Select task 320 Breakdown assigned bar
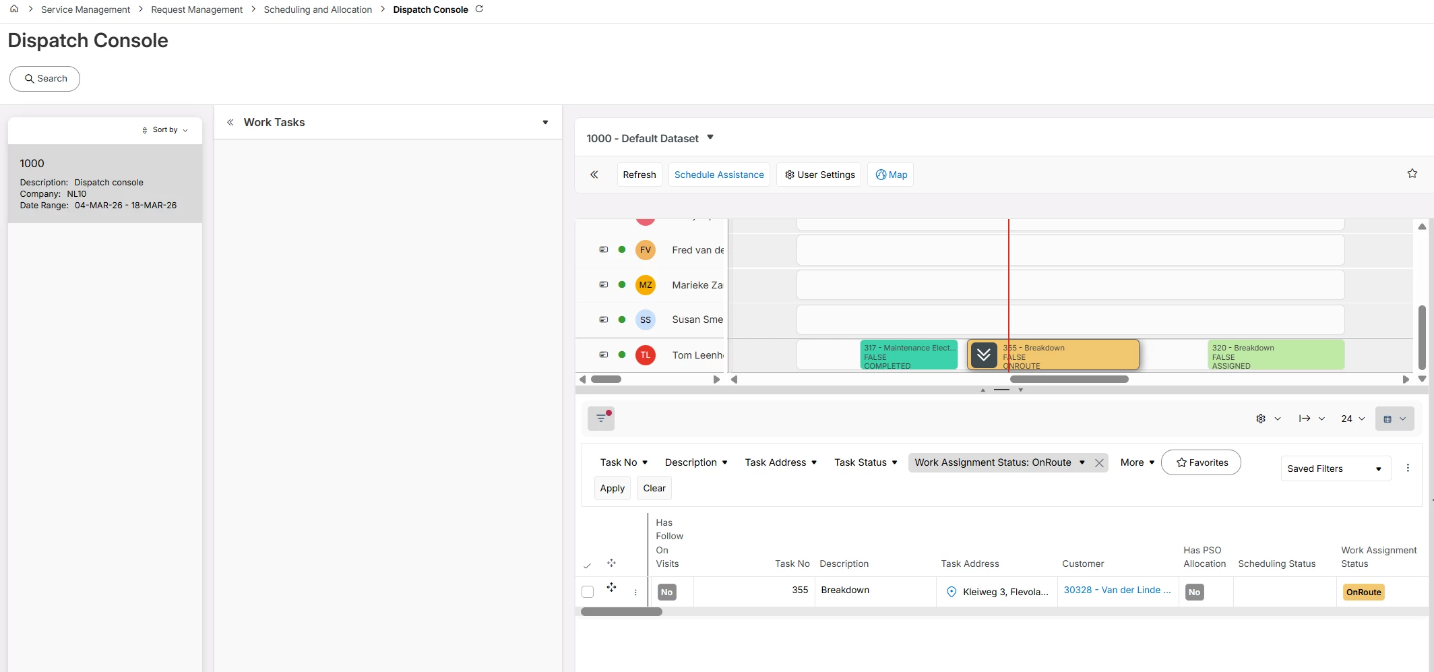The image size is (1434, 672). (x=1276, y=355)
